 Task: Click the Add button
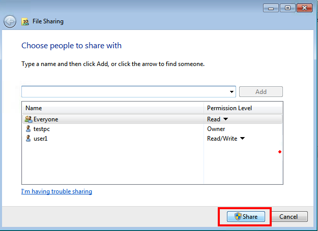(261, 92)
